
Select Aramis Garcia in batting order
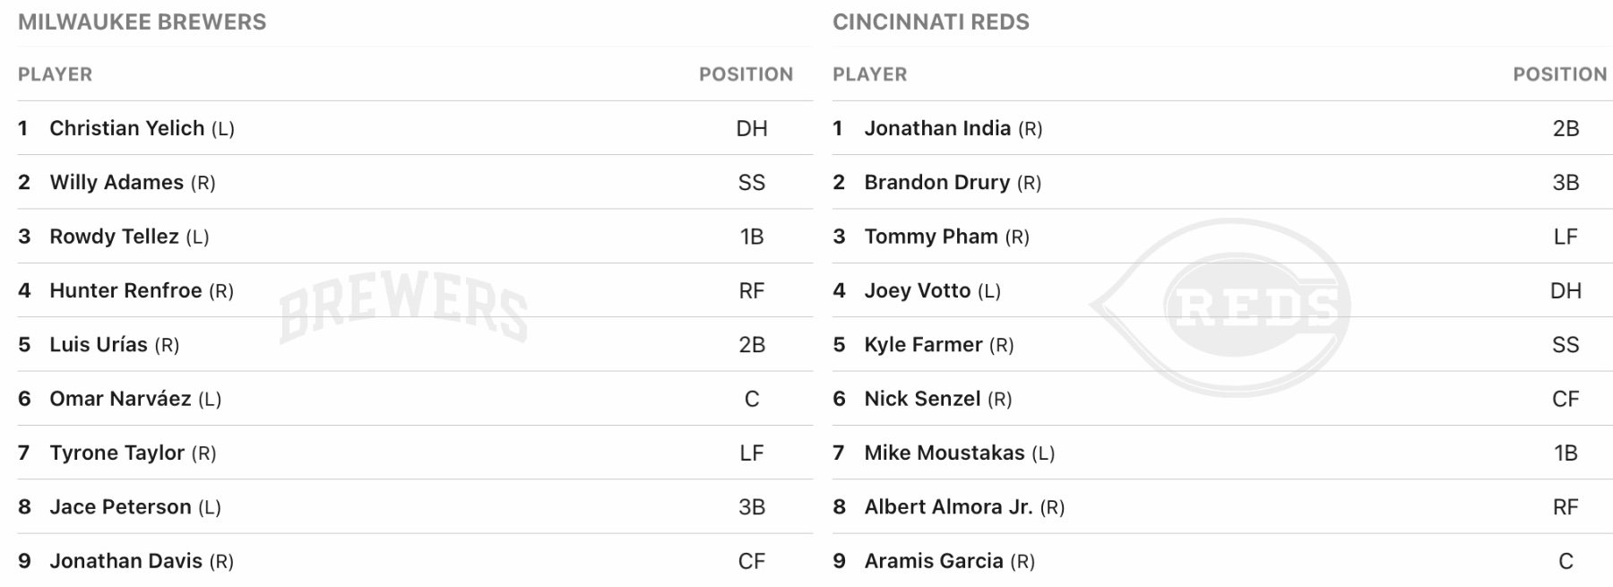click(x=934, y=561)
